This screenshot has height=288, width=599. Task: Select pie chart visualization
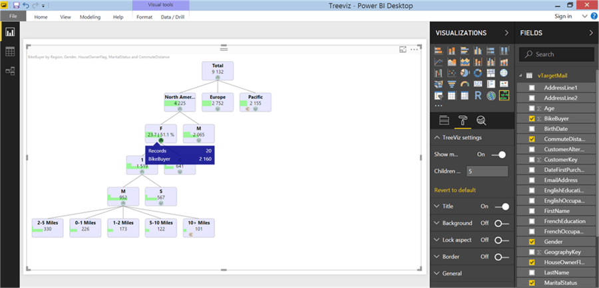(465, 73)
